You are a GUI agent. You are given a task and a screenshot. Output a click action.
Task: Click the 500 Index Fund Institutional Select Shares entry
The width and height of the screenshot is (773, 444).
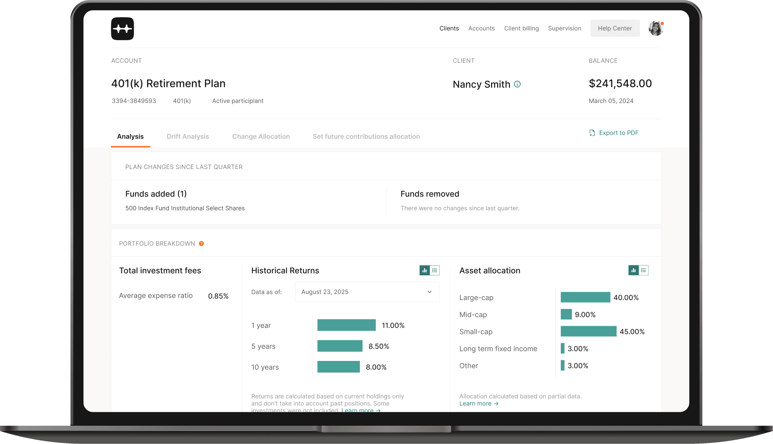185,208
